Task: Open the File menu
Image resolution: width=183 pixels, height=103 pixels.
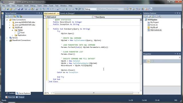Action: (x=3, y=6)
